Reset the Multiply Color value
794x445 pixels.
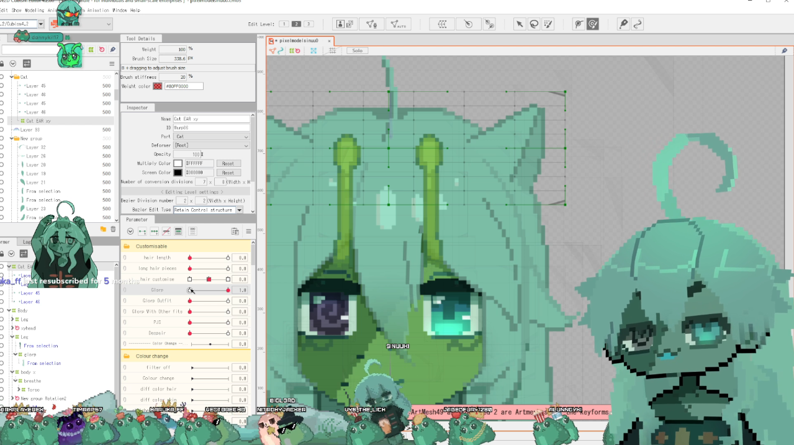click(x=228, y=164)
